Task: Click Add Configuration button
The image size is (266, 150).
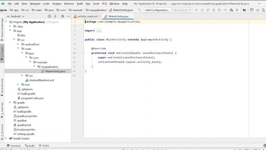Action: pos(157,10)
